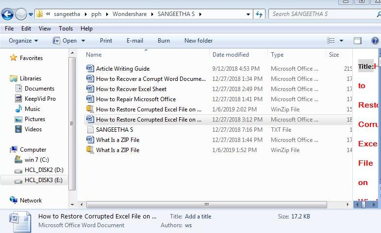Click Add a title in details pane
Image resolution: width=381 pixels, height=233 pixels.
198,217
